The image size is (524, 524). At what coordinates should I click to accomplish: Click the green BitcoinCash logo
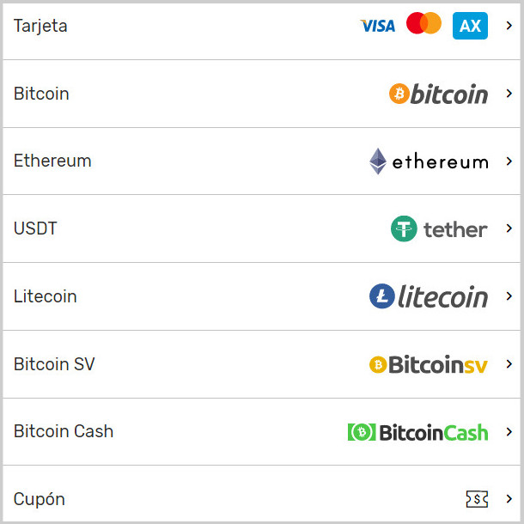point(417,432)
